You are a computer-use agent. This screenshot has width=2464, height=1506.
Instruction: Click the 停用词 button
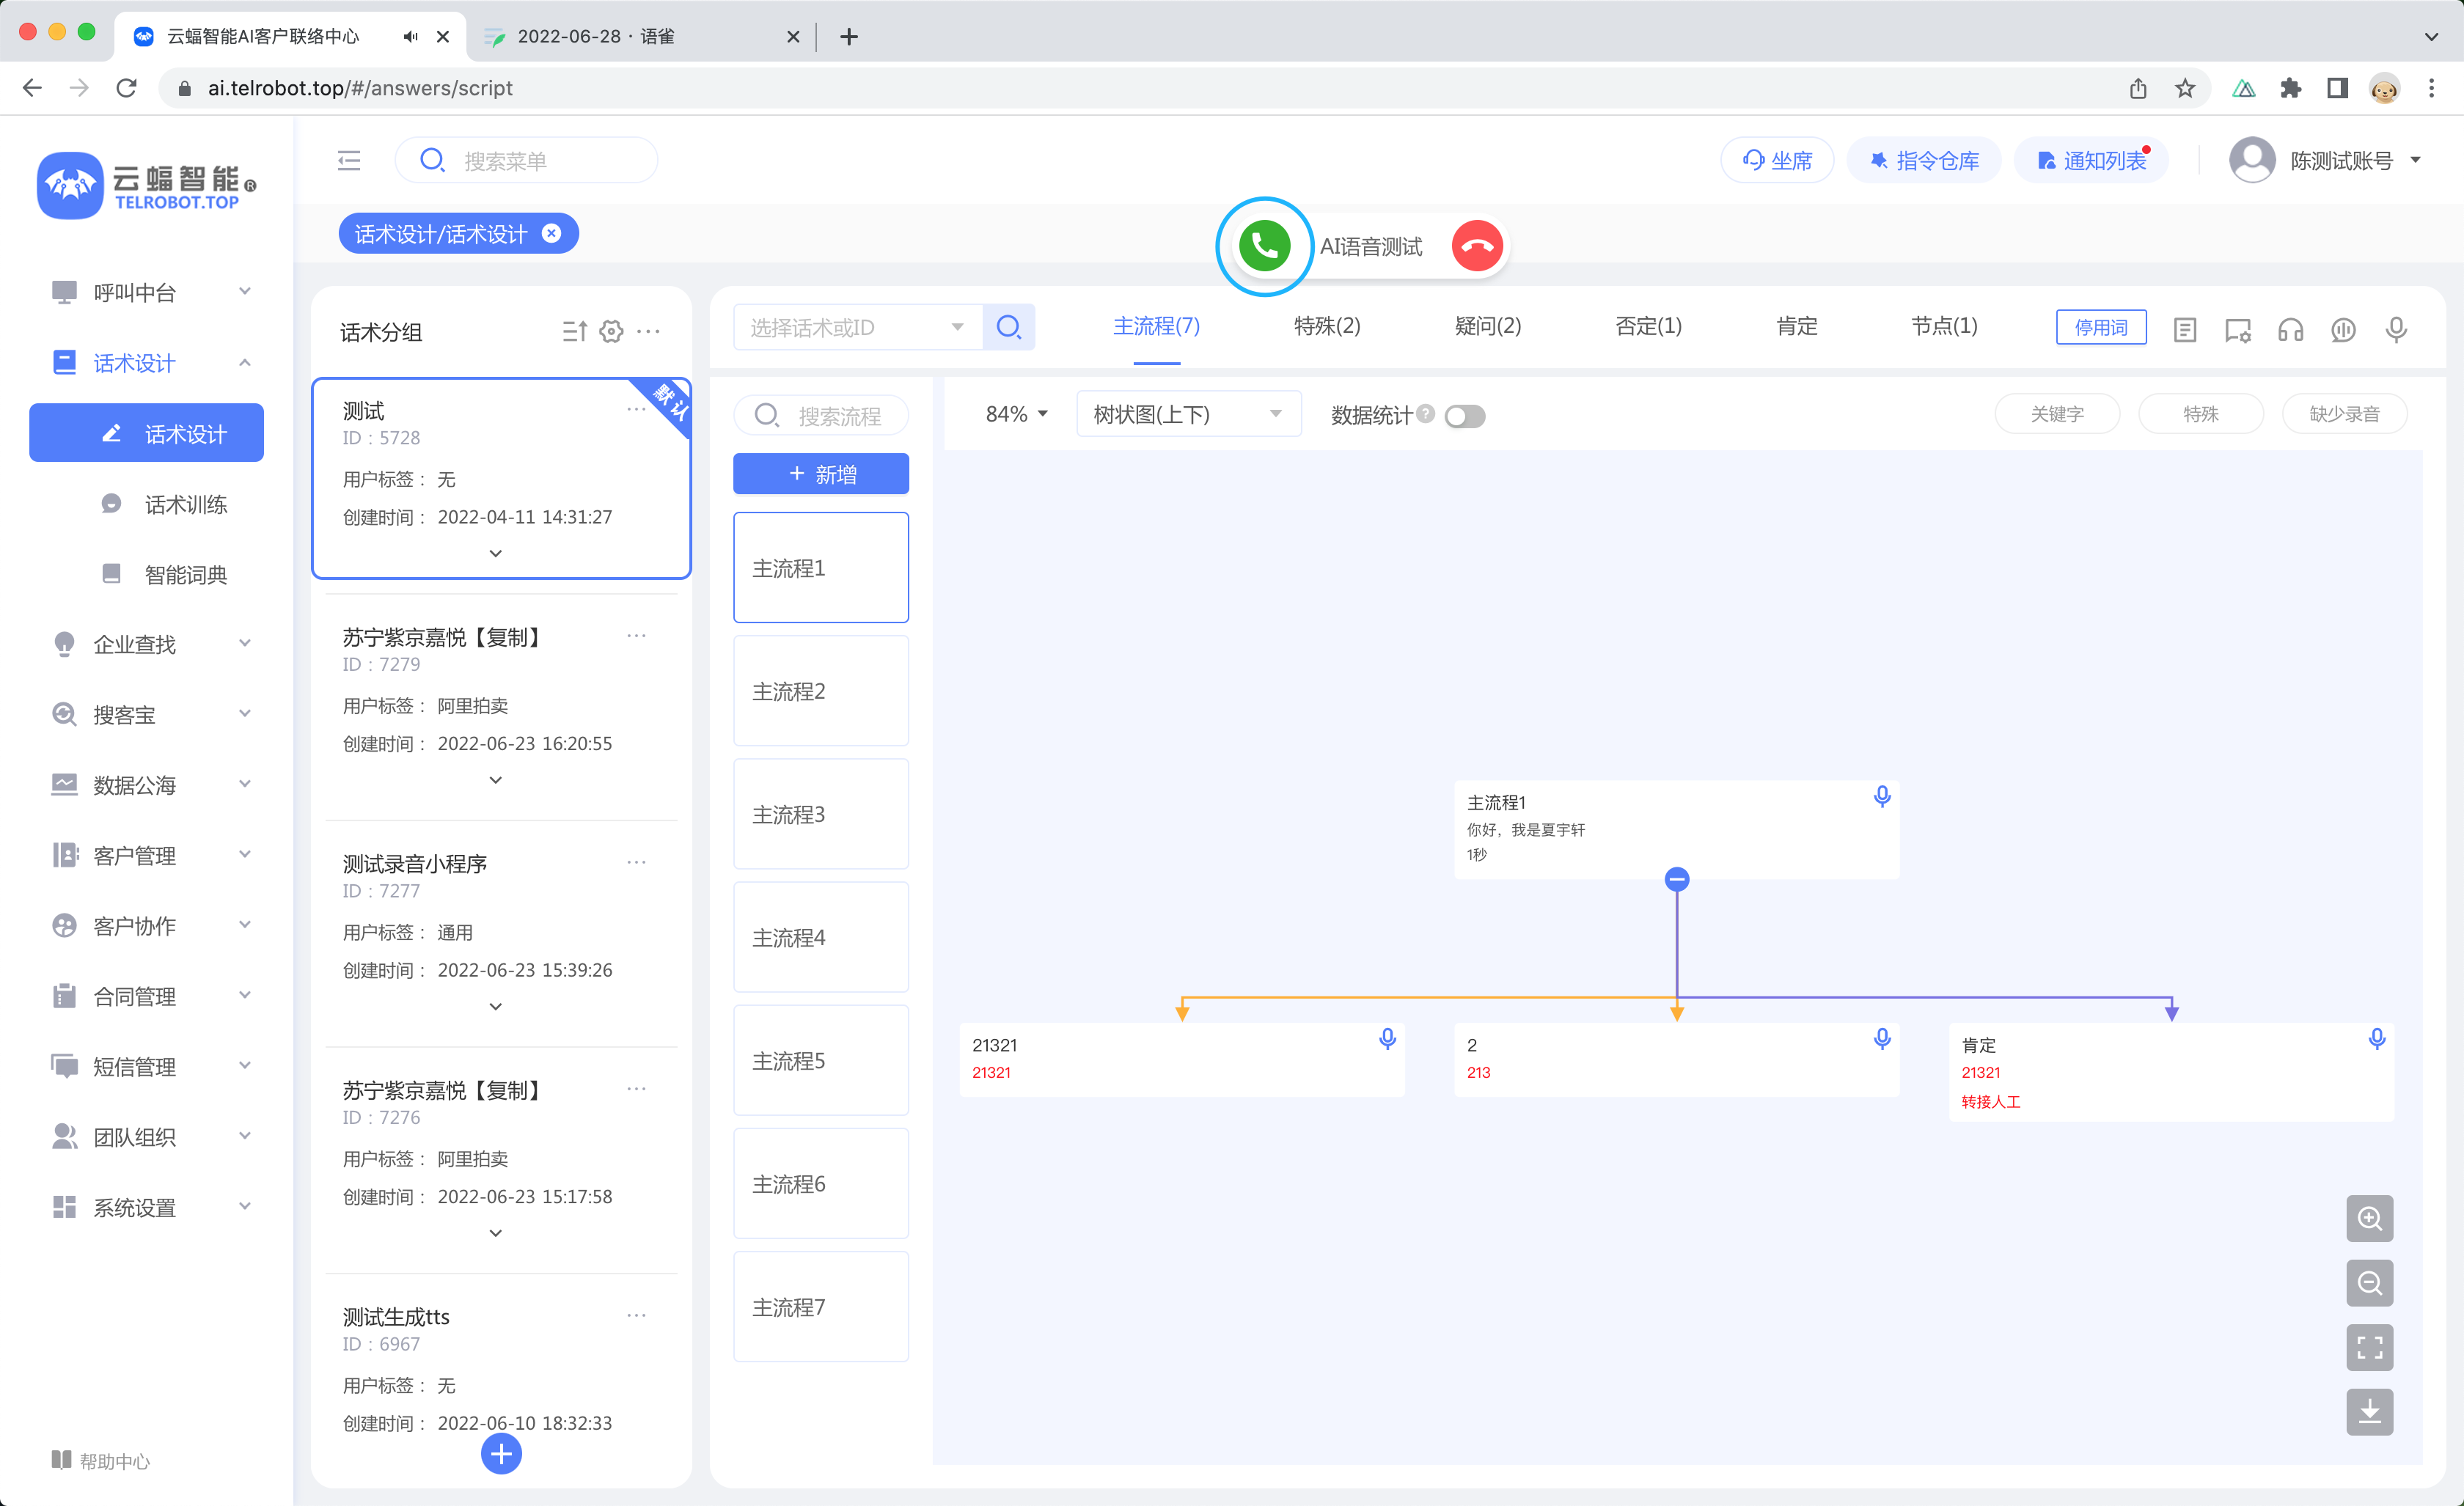click(x=2100, y=327)
